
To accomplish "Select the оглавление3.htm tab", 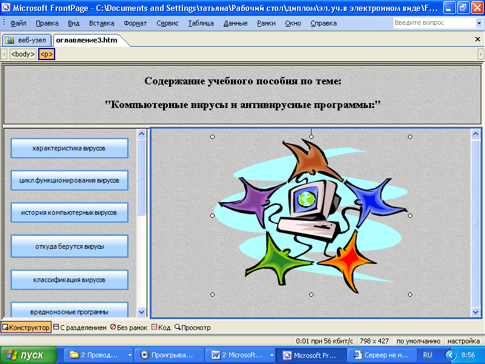I will [x=87, y=40].
